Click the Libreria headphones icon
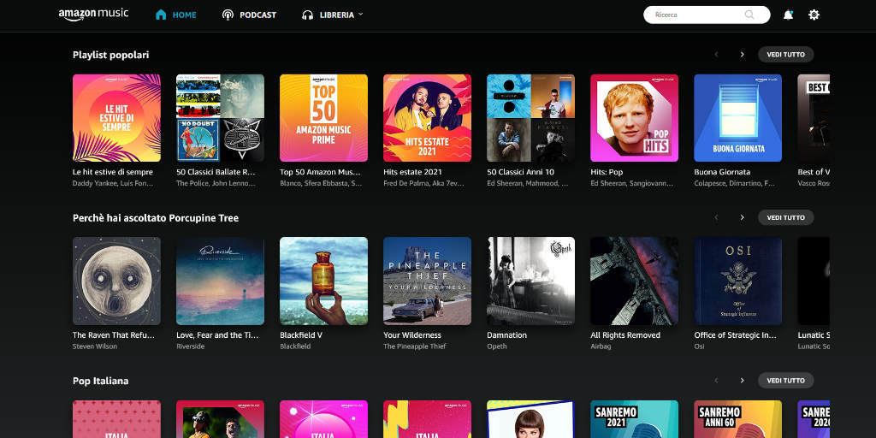Viewport: 876px width, 438px height. tap(307, 15)
